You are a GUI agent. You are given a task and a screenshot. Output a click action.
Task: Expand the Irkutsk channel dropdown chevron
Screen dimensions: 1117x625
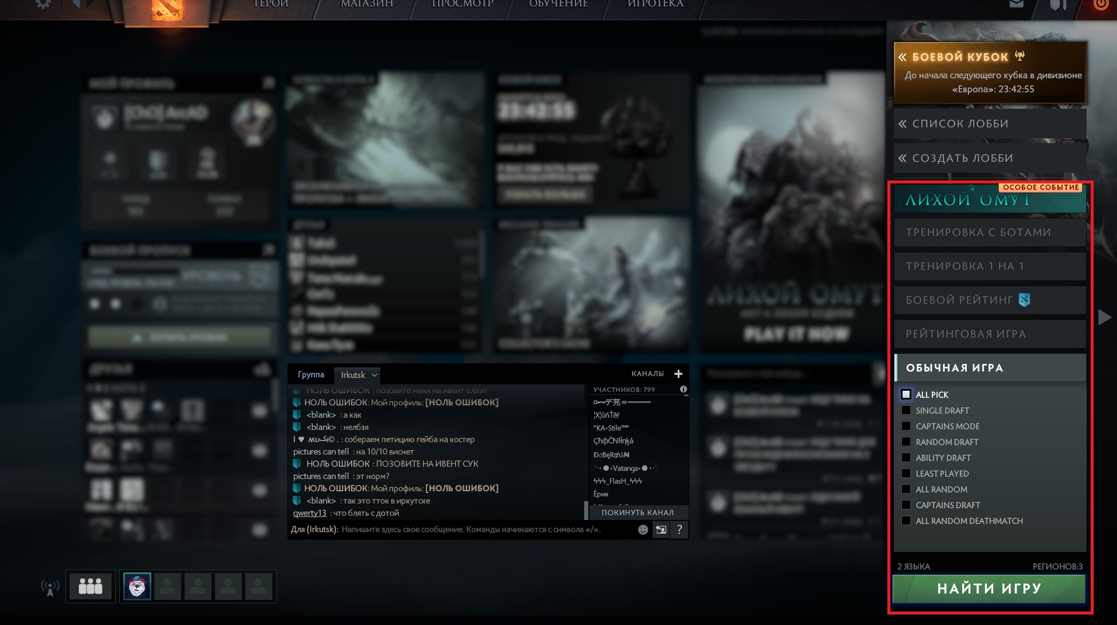click(x=374, y=375)
